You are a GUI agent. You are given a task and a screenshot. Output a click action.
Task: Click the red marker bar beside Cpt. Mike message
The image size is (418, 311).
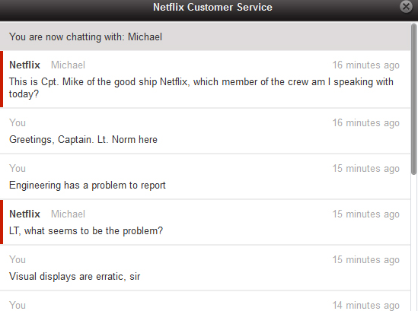coord(2,79)
